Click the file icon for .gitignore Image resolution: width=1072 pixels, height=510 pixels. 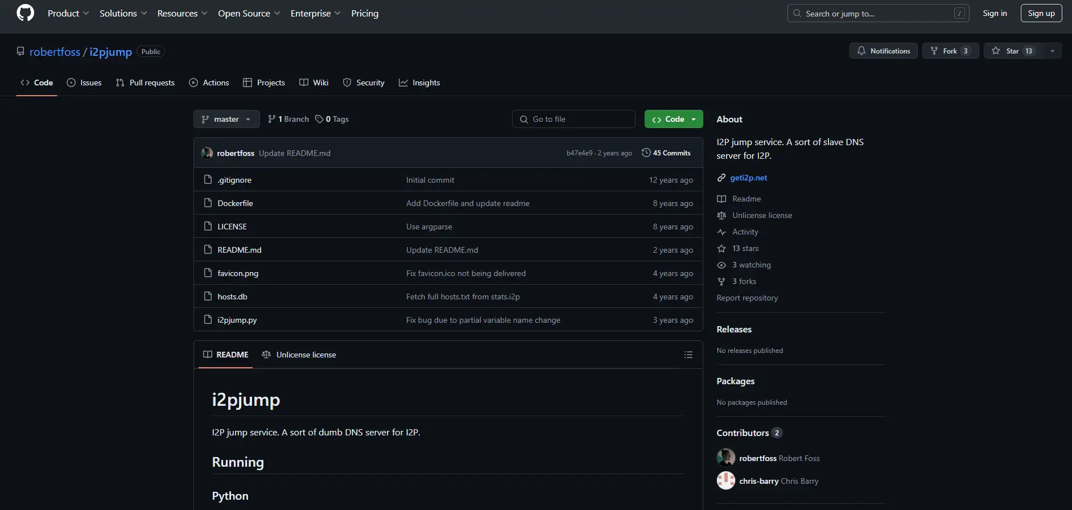coord(208,179)
